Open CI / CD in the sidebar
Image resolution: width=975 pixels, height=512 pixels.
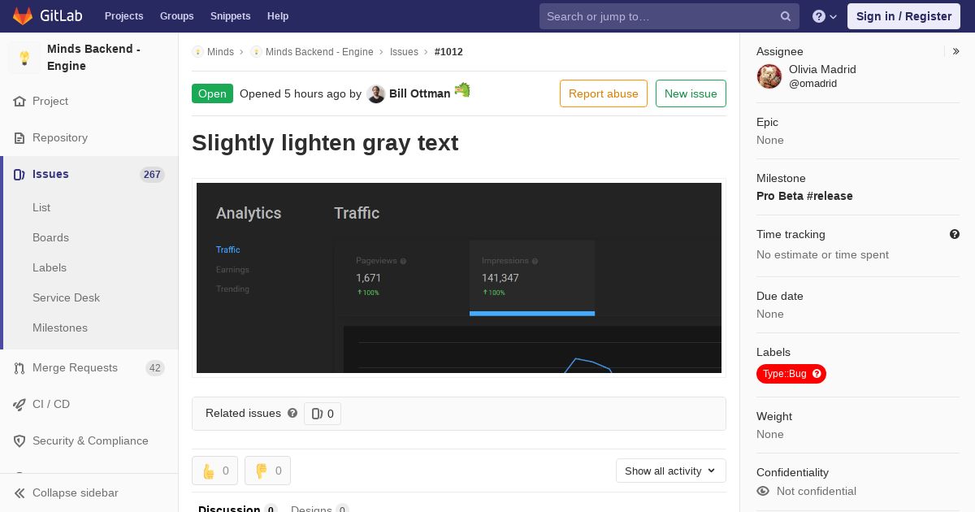click(51, 405)
